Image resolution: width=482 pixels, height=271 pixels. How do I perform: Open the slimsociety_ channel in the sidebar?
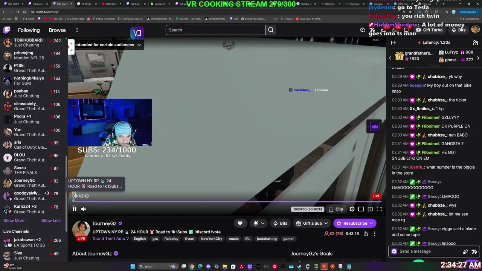pyautogui.click(x=34, y=106)
